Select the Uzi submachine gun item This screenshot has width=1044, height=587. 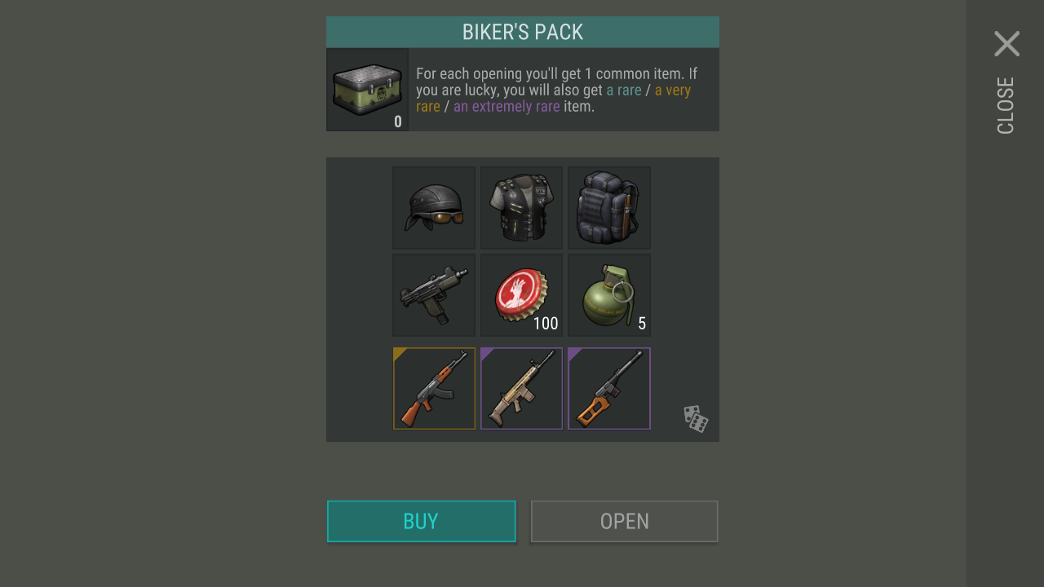pyautogui.click(x=434, y=295)
